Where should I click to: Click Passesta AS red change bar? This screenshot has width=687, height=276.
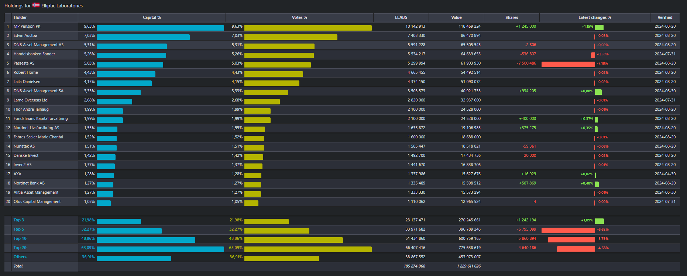(568, 65)
